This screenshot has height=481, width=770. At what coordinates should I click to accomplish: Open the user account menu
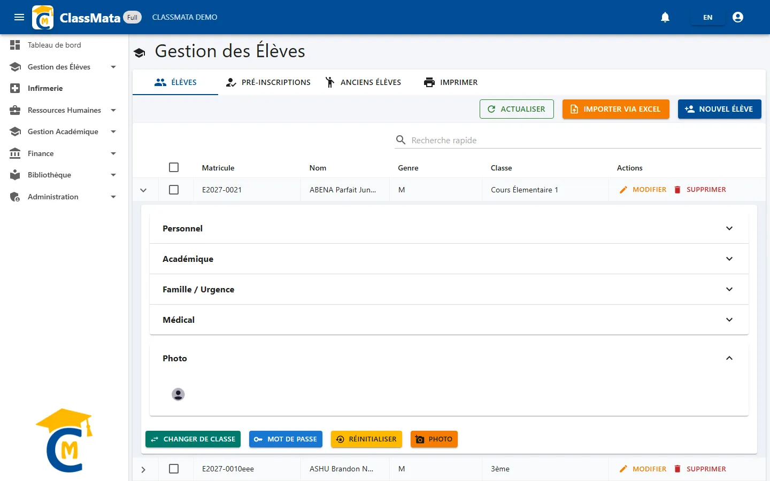(x=738, y=17)
